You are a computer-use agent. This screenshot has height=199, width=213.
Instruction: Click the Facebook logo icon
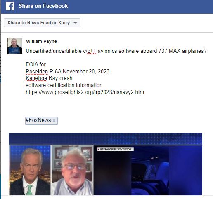10,6
